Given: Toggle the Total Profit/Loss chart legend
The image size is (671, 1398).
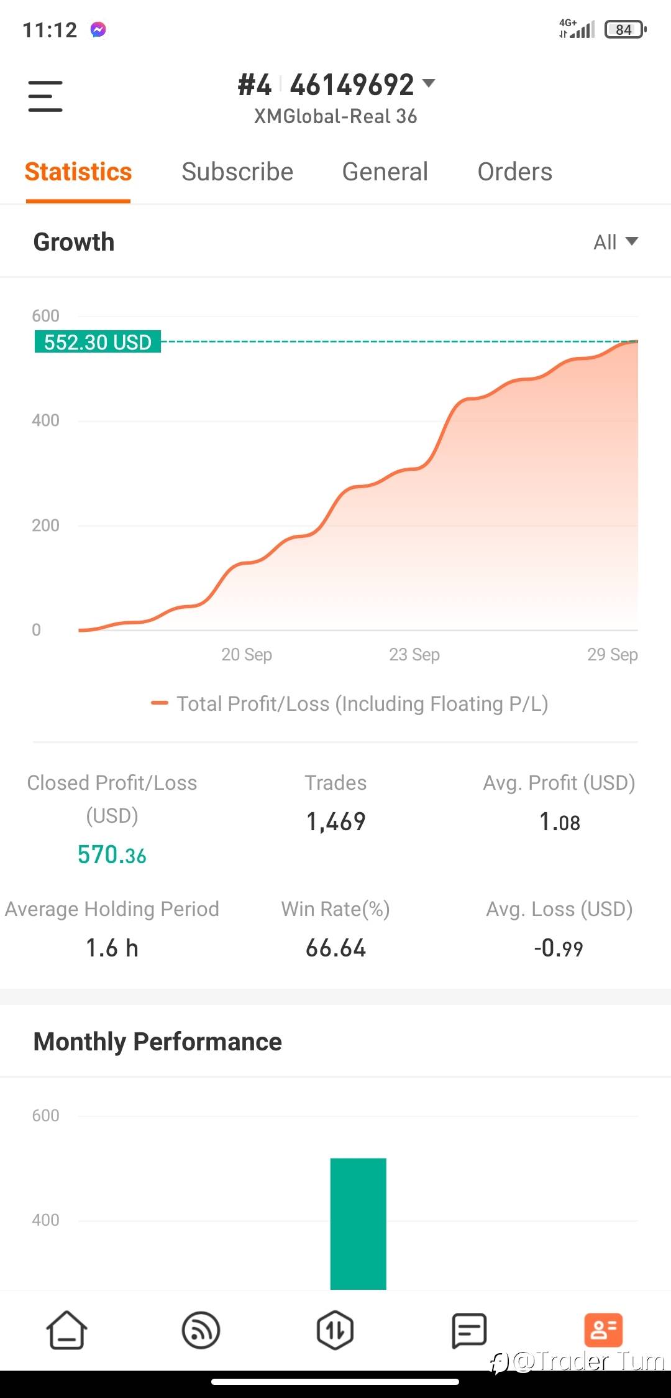Looking at the screenshot, I should pyautogui.click(x=350, y=703).
